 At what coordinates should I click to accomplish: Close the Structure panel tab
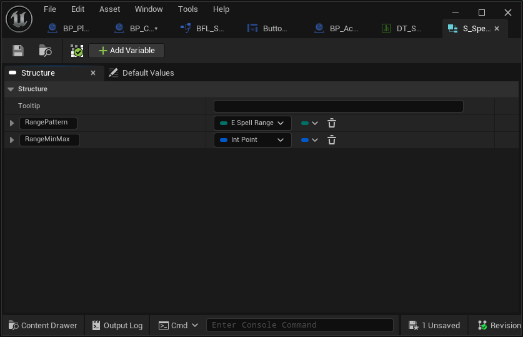click(93, 73)
